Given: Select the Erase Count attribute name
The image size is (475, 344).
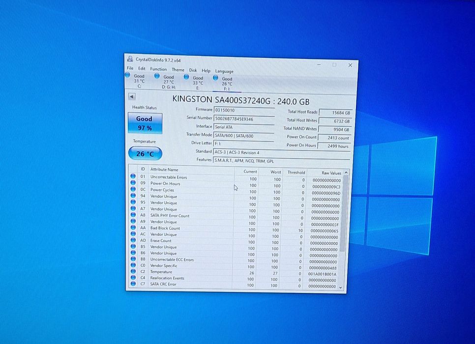Looking at the screenshot, I should tap(161, 240).
